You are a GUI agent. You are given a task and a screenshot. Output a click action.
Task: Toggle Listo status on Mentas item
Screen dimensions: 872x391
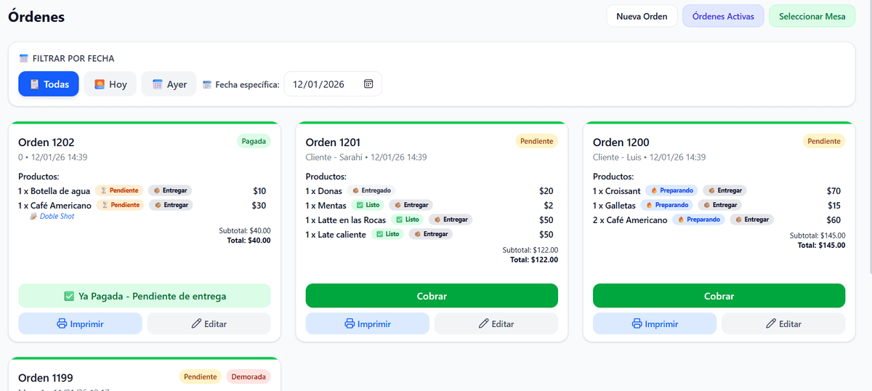(367, 206)
